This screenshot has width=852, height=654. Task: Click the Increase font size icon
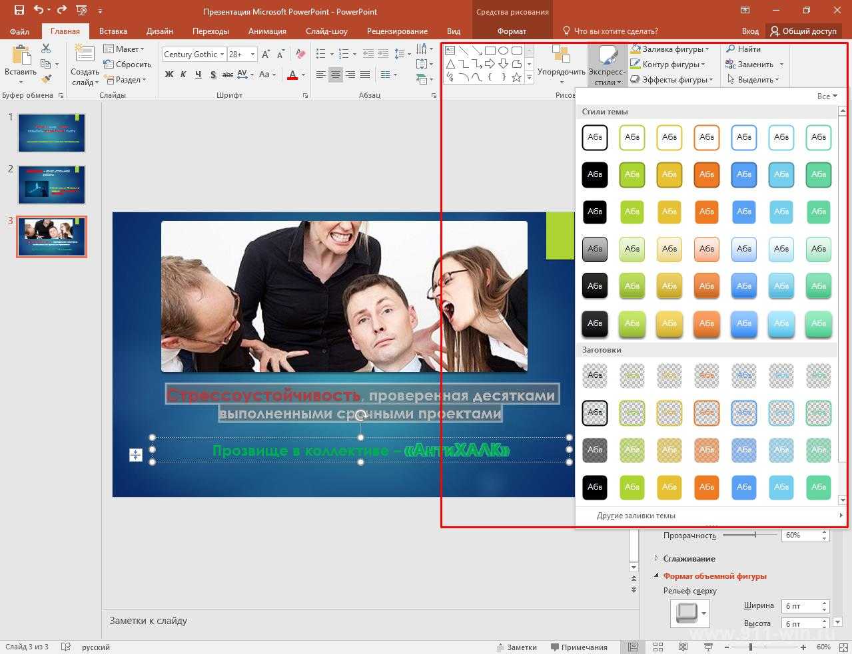[x=266, y=55]
